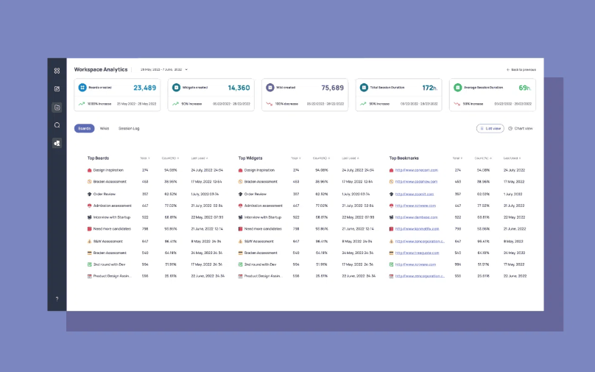Open the Session Log tab
The height and width of the screenshot is (372, 595).
point(129,128)
